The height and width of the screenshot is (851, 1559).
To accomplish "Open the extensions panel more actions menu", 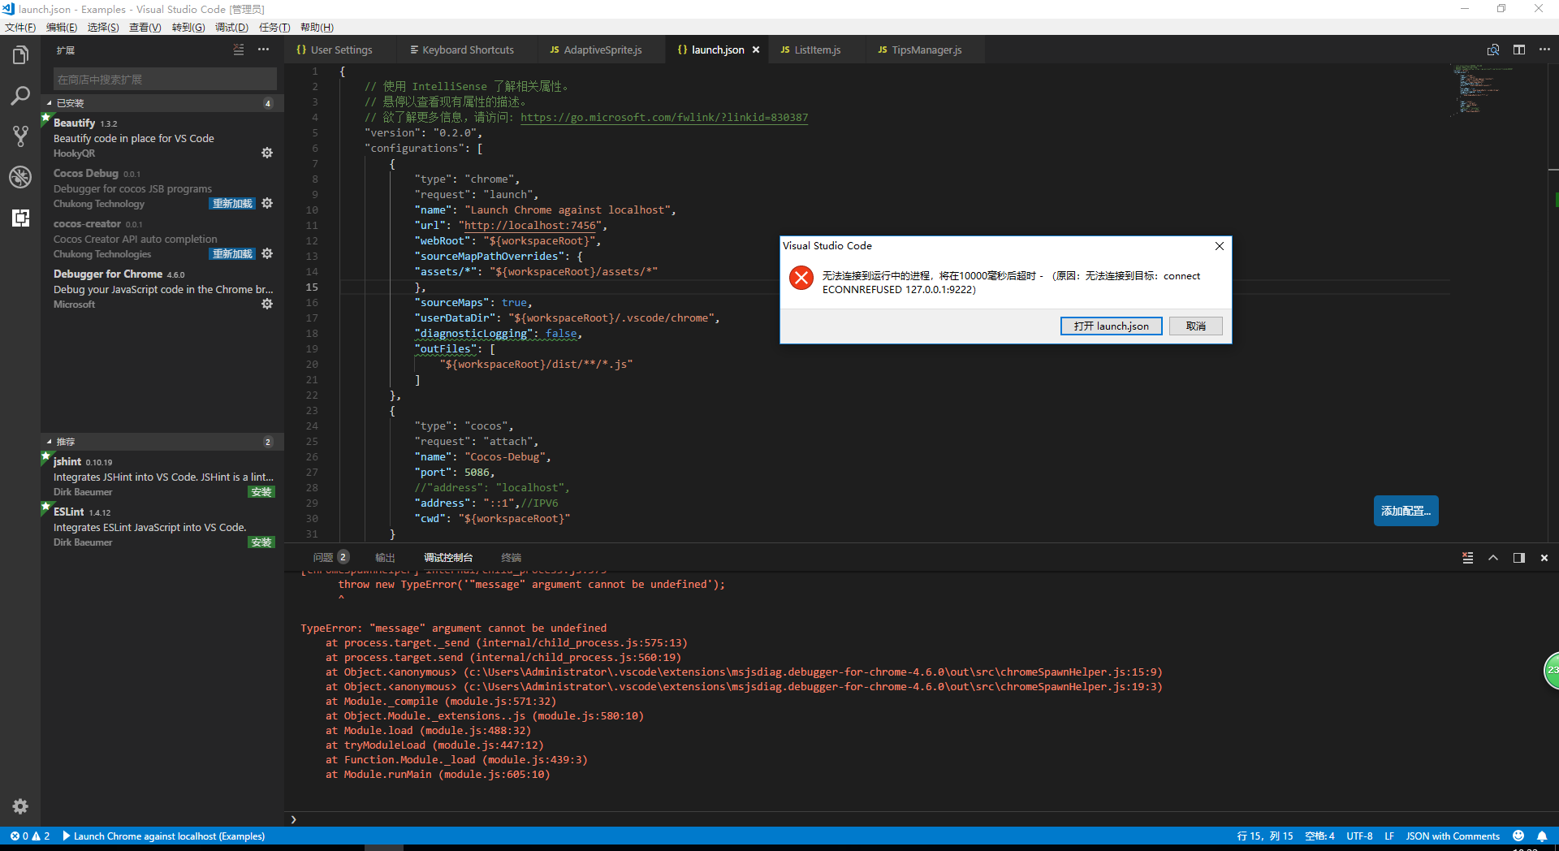I will (x=263, y=50).
